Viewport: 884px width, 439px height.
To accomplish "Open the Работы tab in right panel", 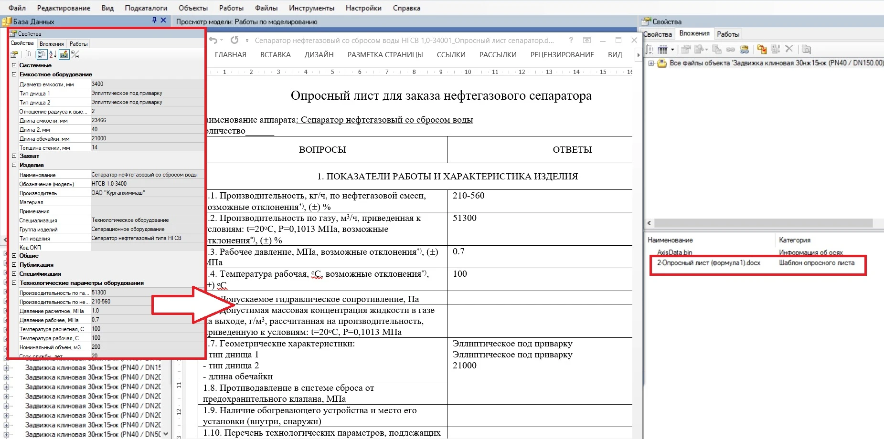I will pos(728,34).
